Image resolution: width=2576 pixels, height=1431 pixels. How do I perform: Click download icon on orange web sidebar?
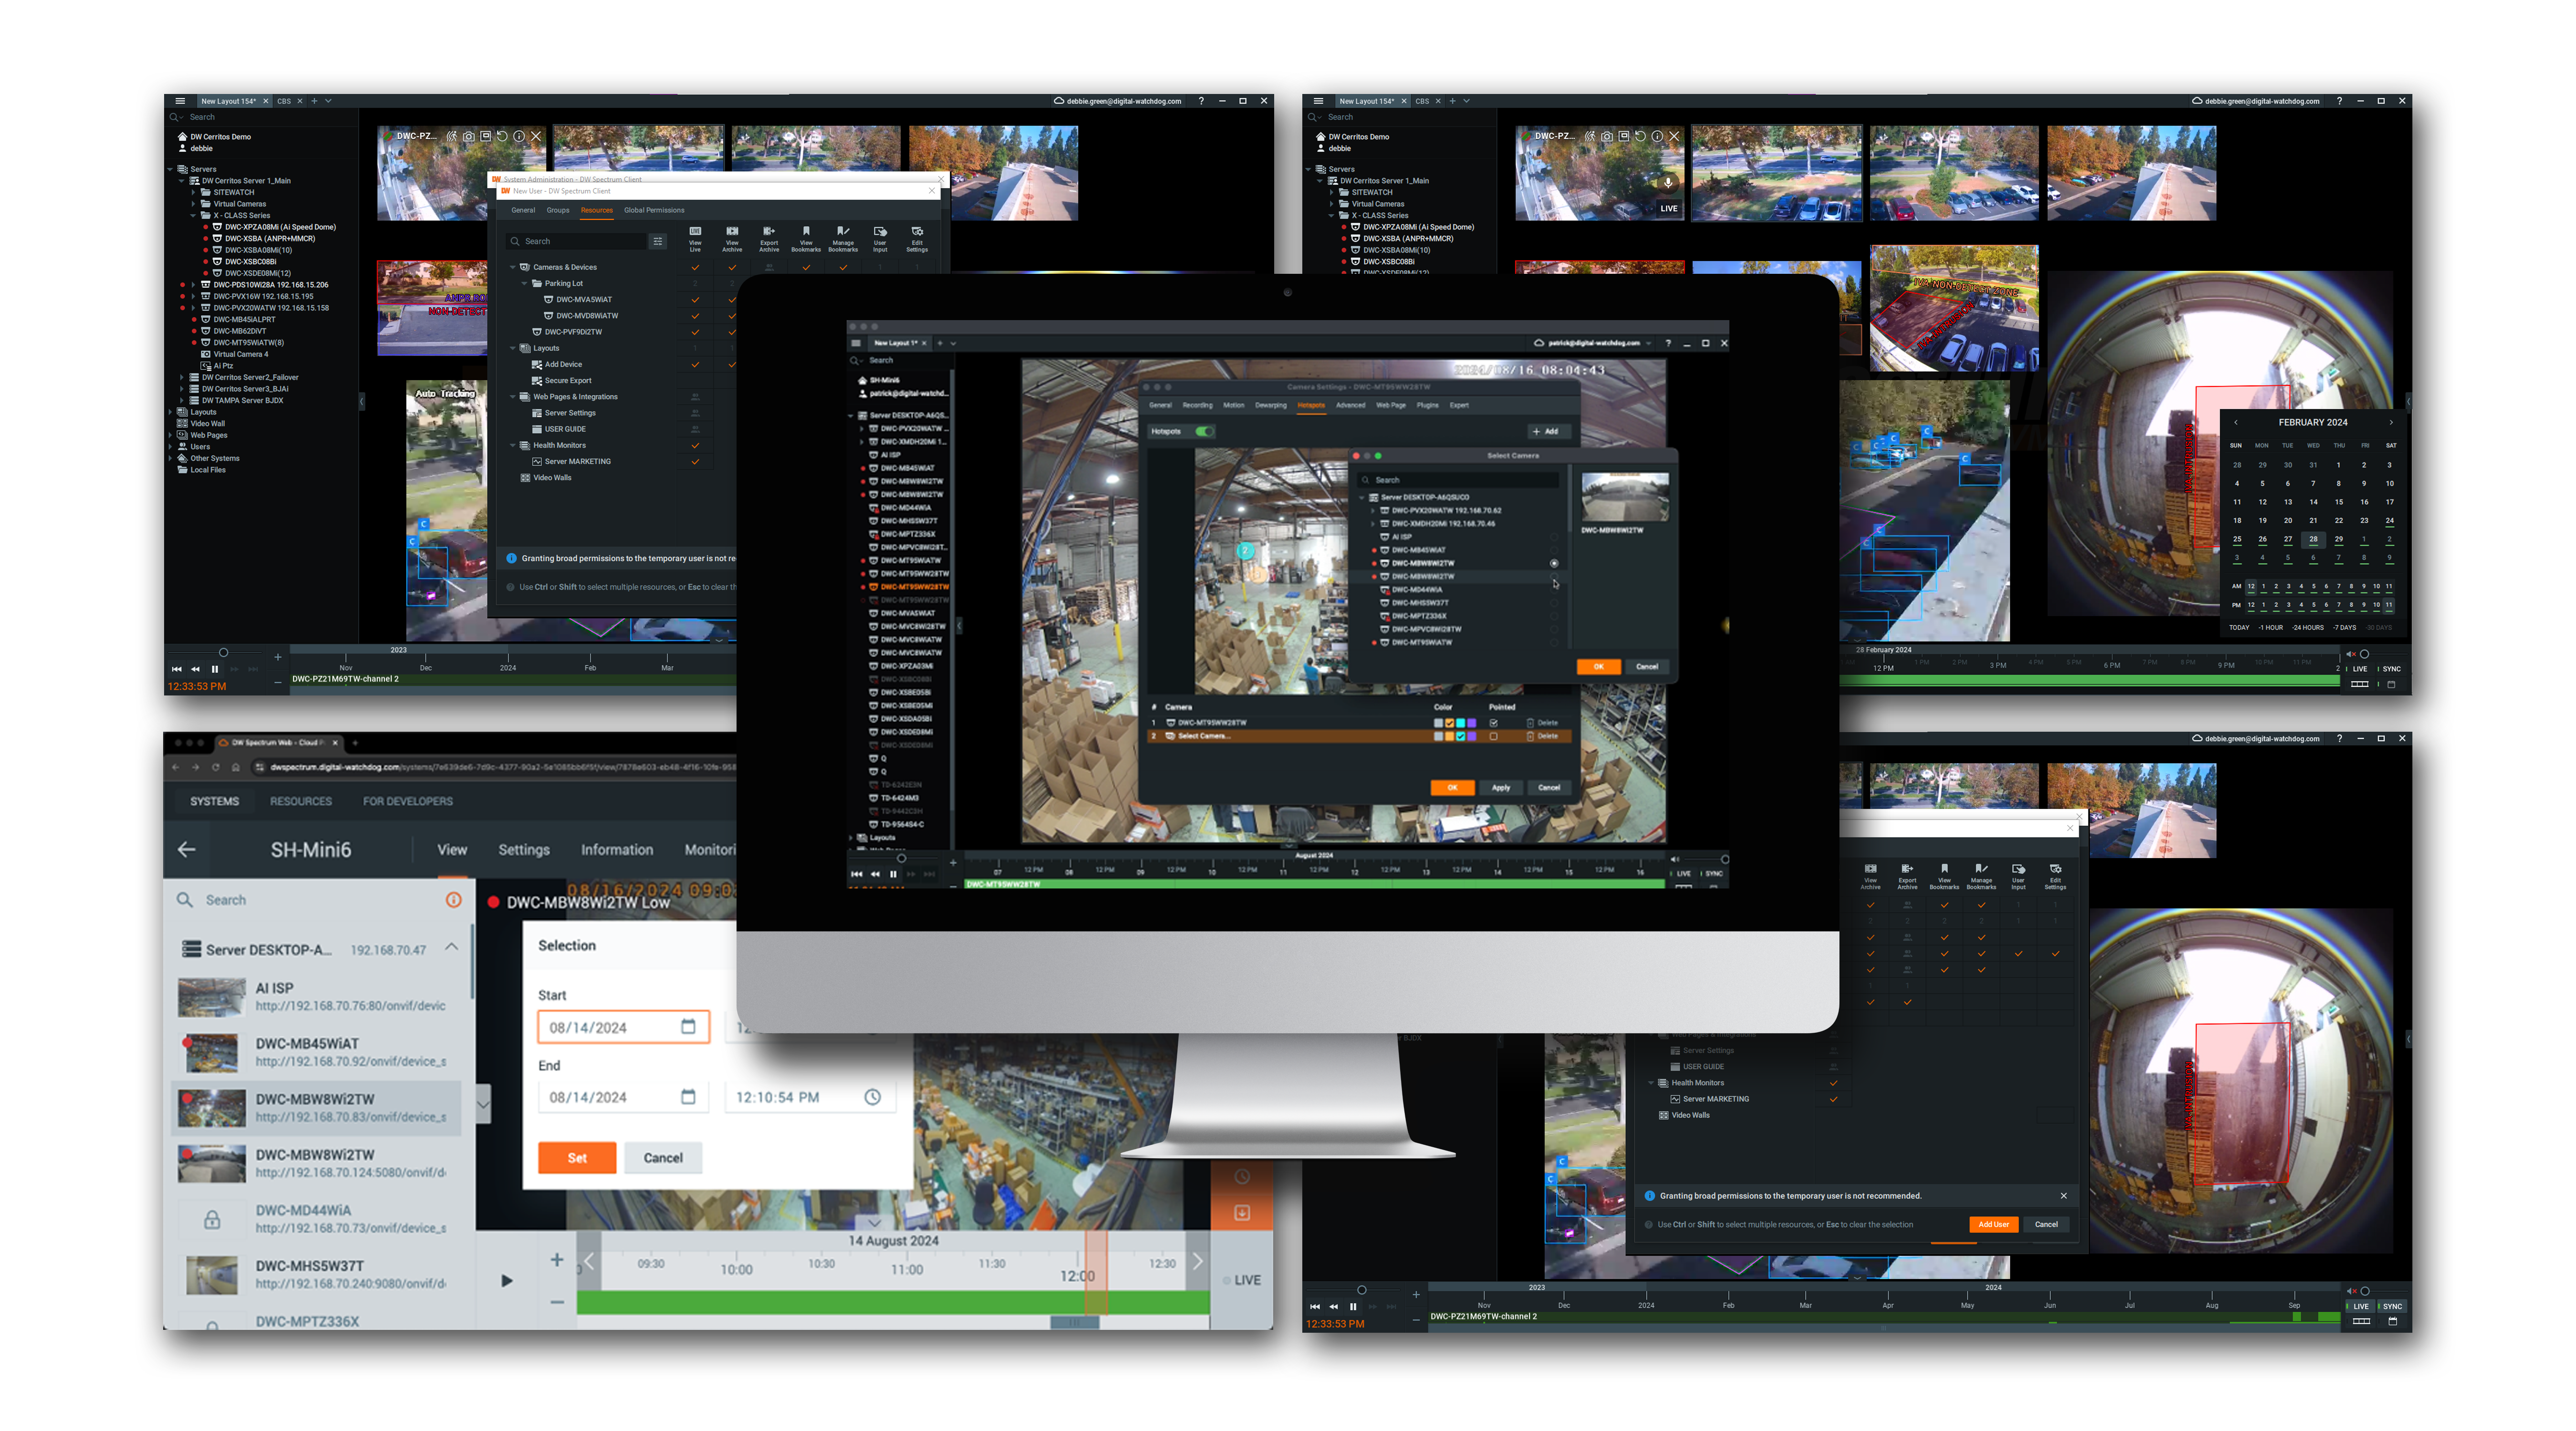(x=1242, y=1212)
